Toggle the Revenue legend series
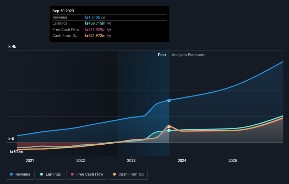This screenshot has height=184, width=289. [20, 175]
